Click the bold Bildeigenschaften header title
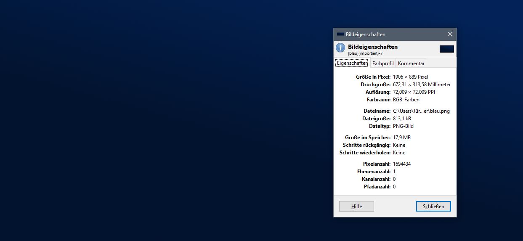Image resolution: width=523 pixels, height=241 pixels. 373,47
